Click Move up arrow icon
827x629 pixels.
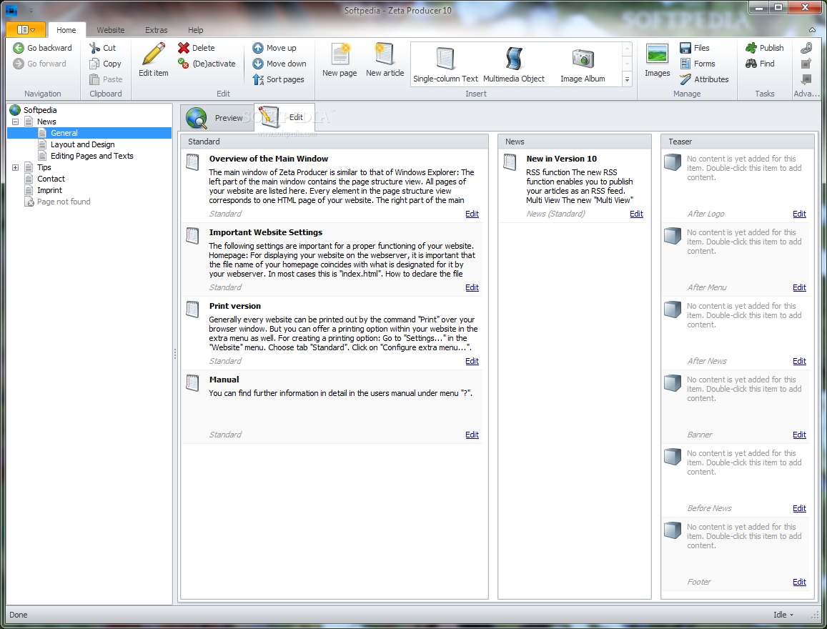click(258, 48)
